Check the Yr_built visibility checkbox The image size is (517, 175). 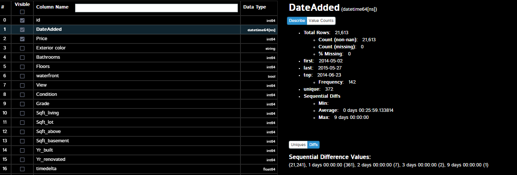coord(22,150)
